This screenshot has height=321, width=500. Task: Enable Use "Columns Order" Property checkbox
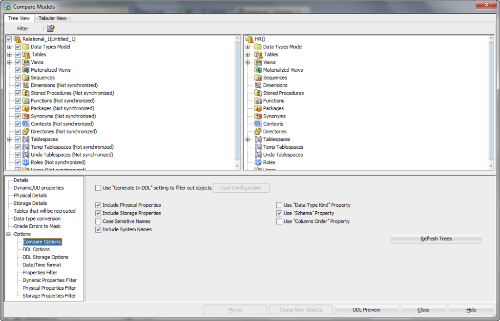click(279, 221)
